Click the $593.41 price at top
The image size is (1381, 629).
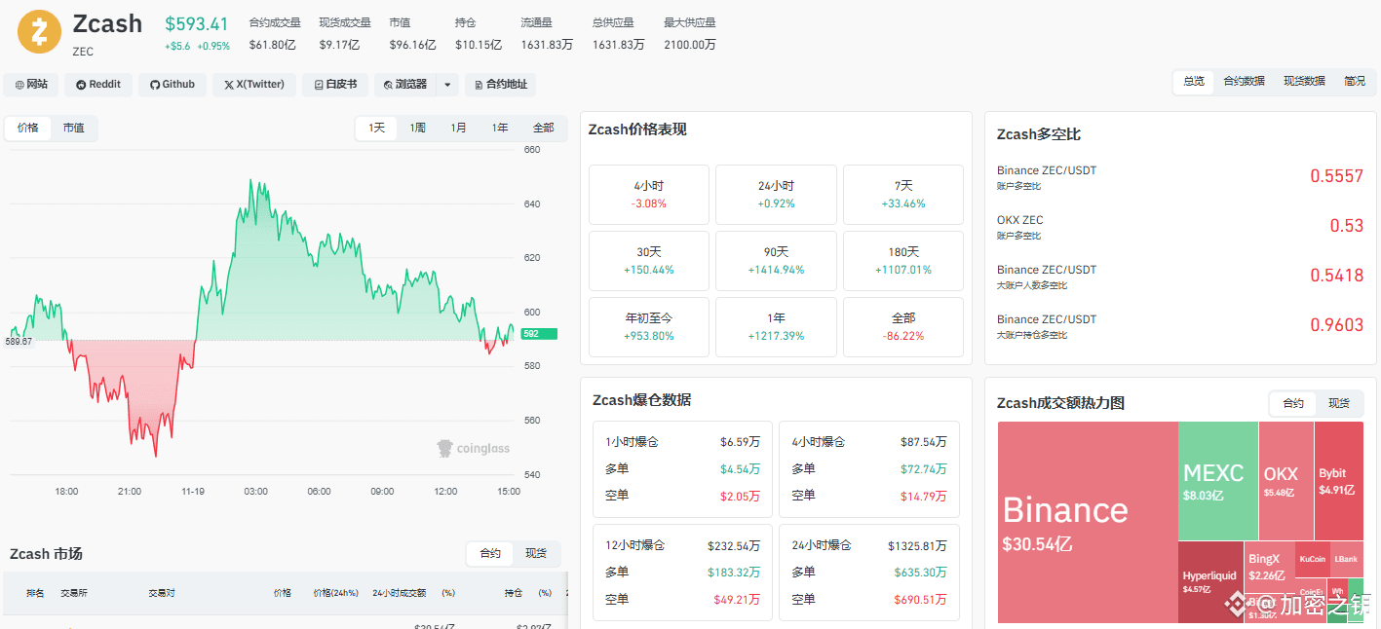click(197, 24)
